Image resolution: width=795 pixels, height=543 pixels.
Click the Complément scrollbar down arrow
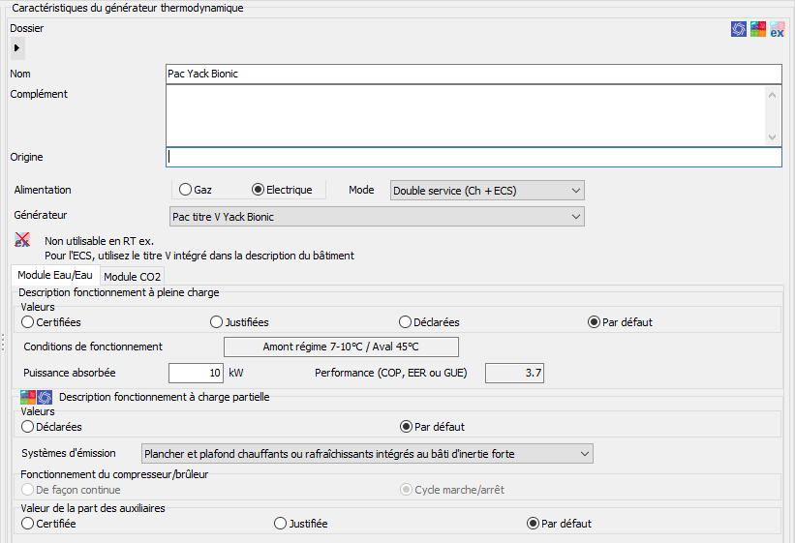(x=773, y=138)
